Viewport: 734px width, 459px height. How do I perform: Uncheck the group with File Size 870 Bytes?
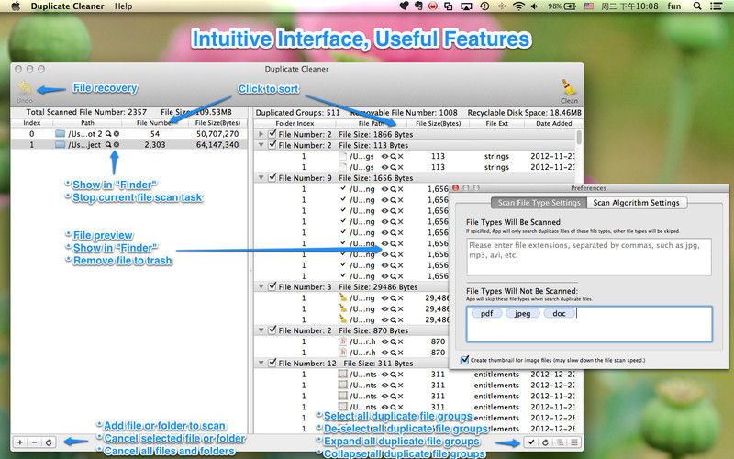point(272,330)
